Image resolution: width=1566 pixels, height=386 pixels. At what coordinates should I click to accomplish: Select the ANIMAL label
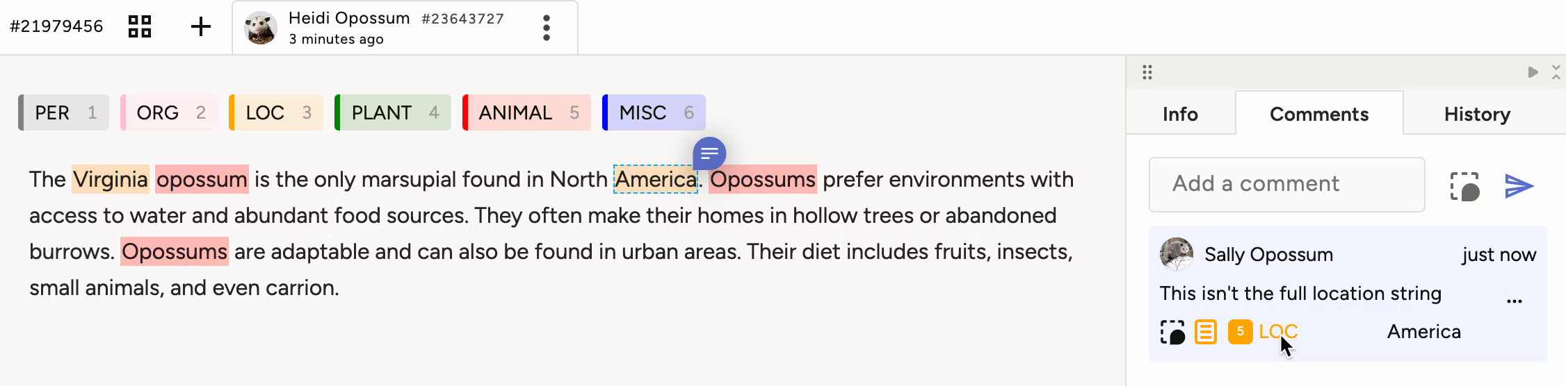click(x=526, y=112)
